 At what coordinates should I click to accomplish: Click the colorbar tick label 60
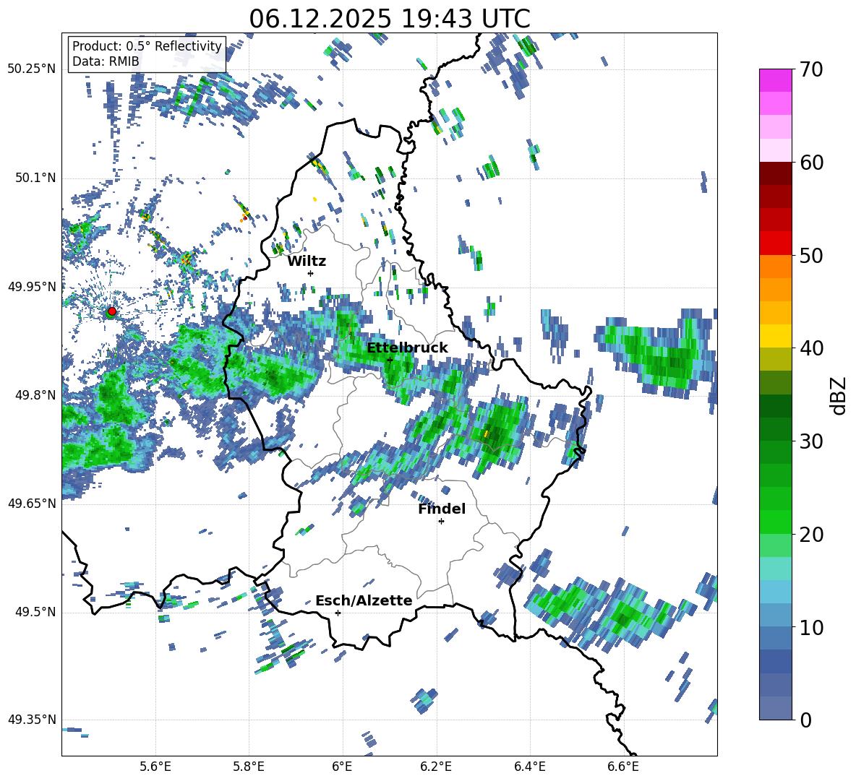pyautogui.click(x=810, y=163)
